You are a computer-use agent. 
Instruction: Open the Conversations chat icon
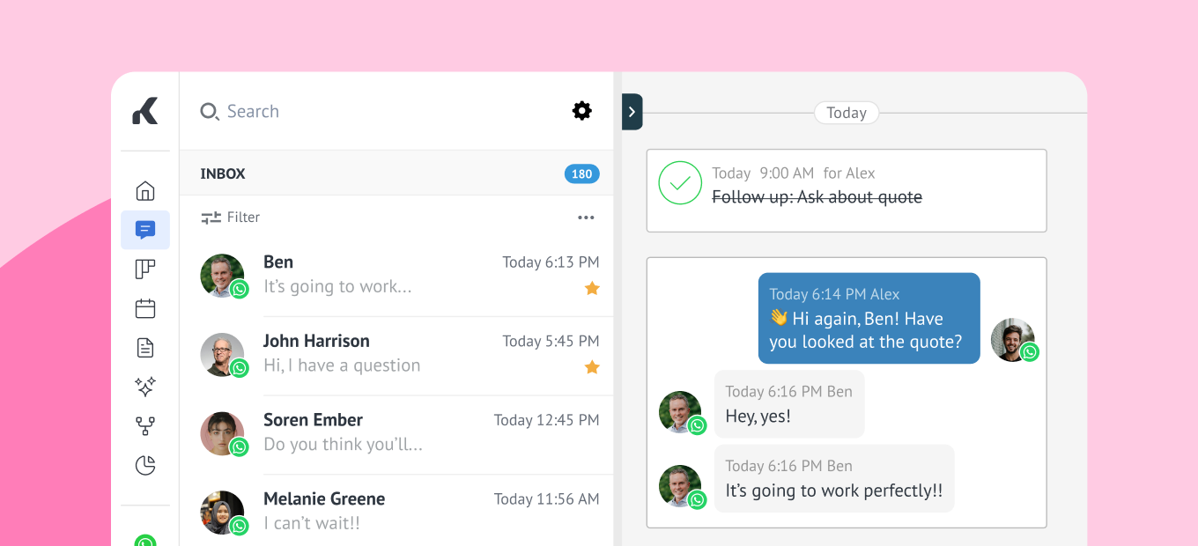(145, 230)
